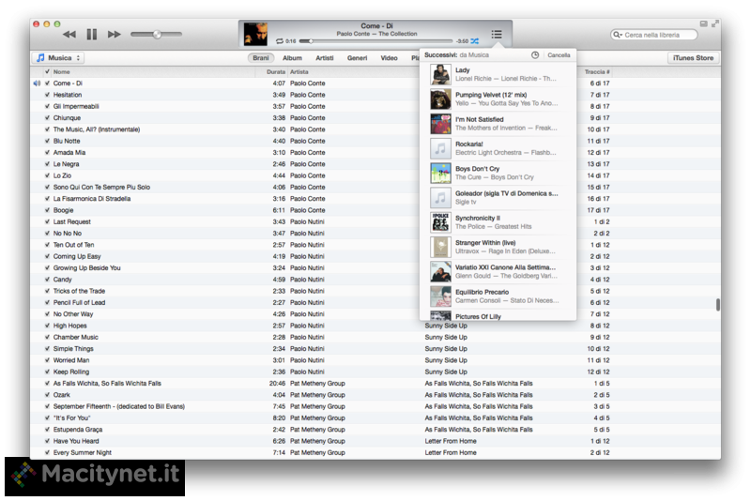The image size is (751, 501).
Task: Select Lady in the Up Next list
Action: 498,74
